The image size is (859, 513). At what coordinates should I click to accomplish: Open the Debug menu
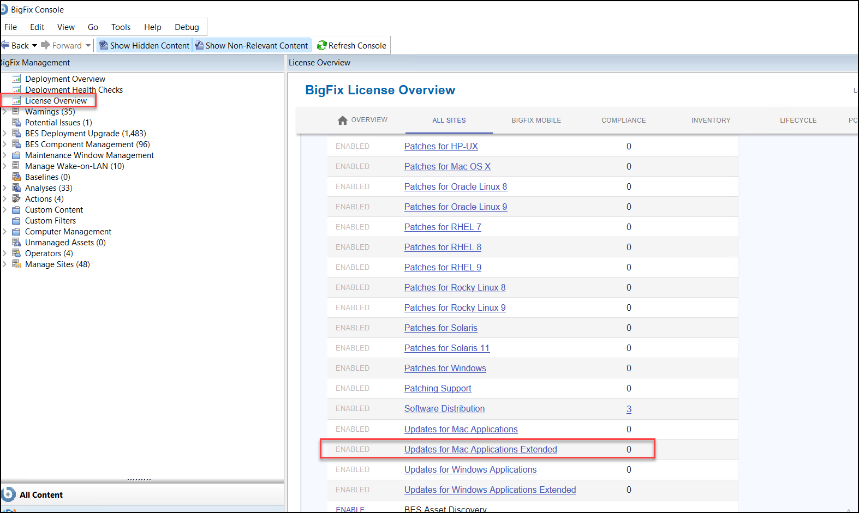pos(187,27)
